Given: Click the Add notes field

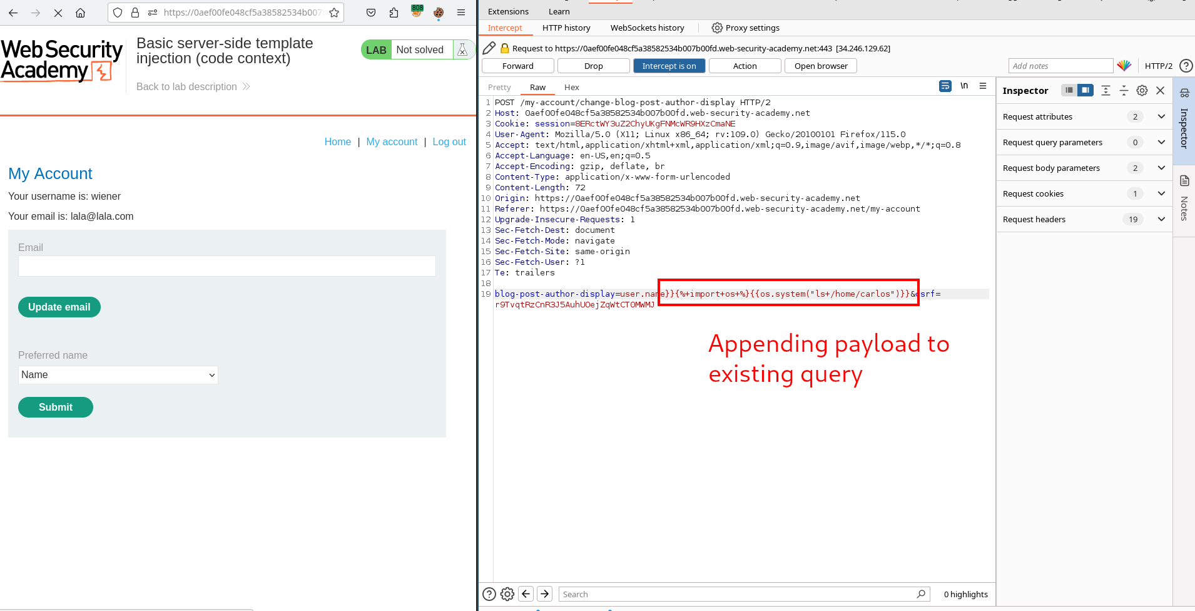Looking at the screenshot, I should 1060,66.
